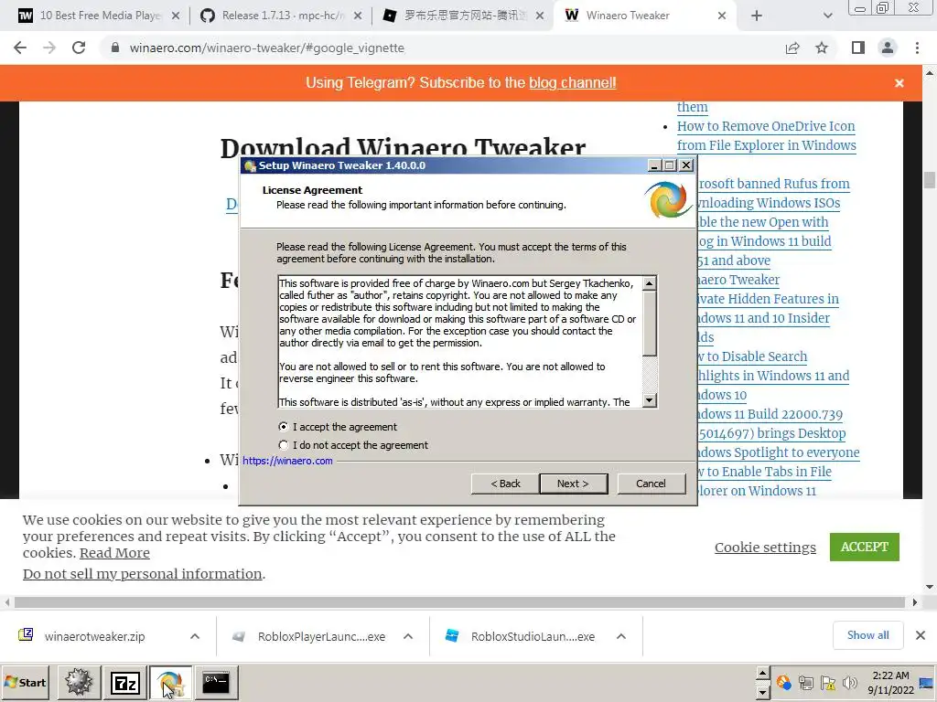Click the Winaero Tweaker swirl logo in setup

[667, 200]
